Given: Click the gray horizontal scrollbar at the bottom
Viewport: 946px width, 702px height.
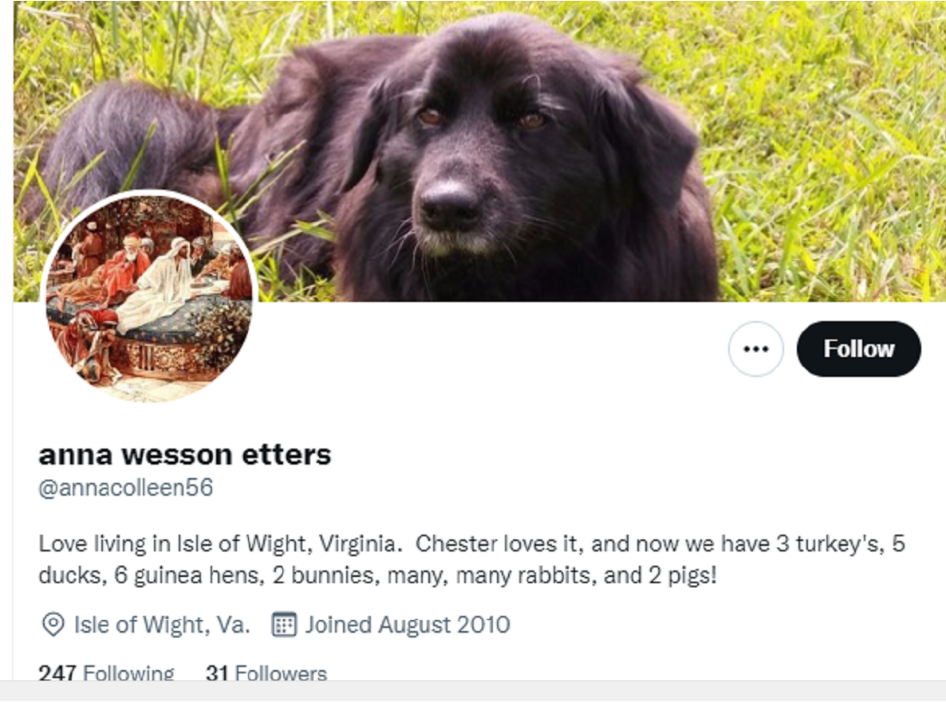Looking at the screenshot, I should click(473, 691).
